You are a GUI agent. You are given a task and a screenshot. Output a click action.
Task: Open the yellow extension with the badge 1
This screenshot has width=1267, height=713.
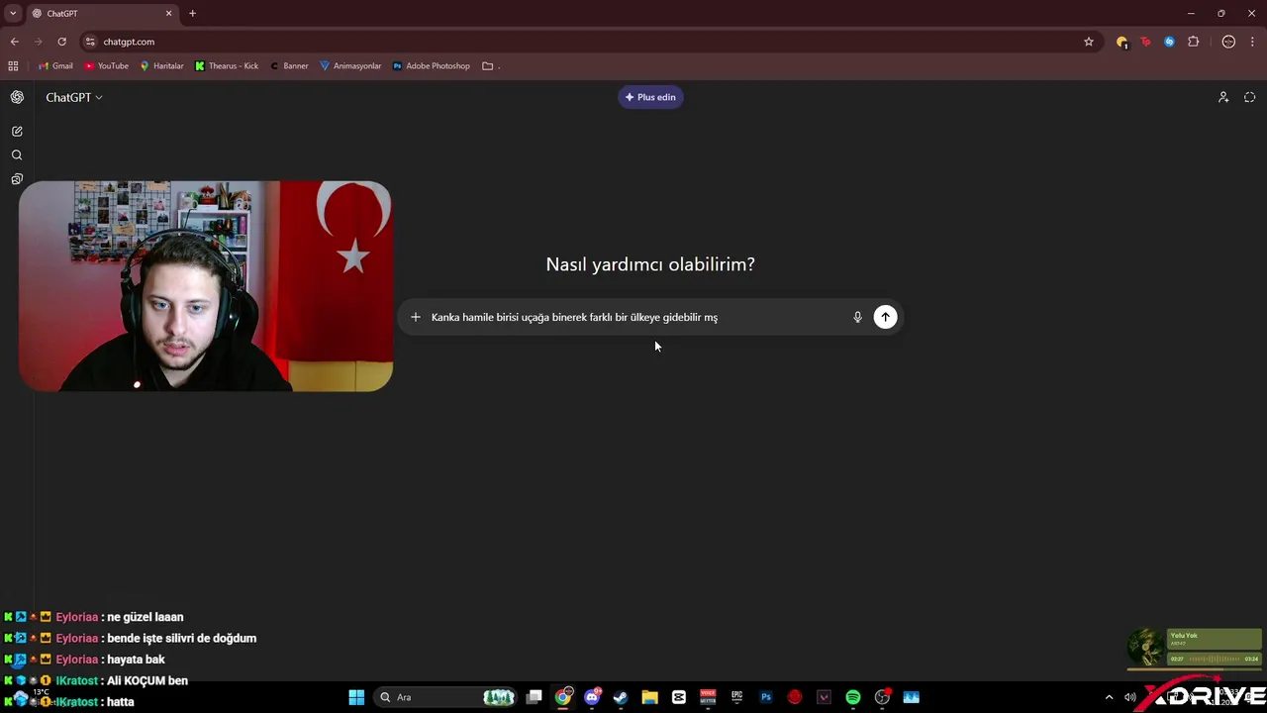pos(1121,42)
